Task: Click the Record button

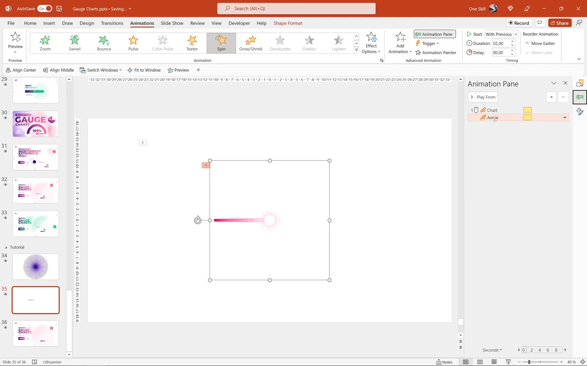Action: 519,23
